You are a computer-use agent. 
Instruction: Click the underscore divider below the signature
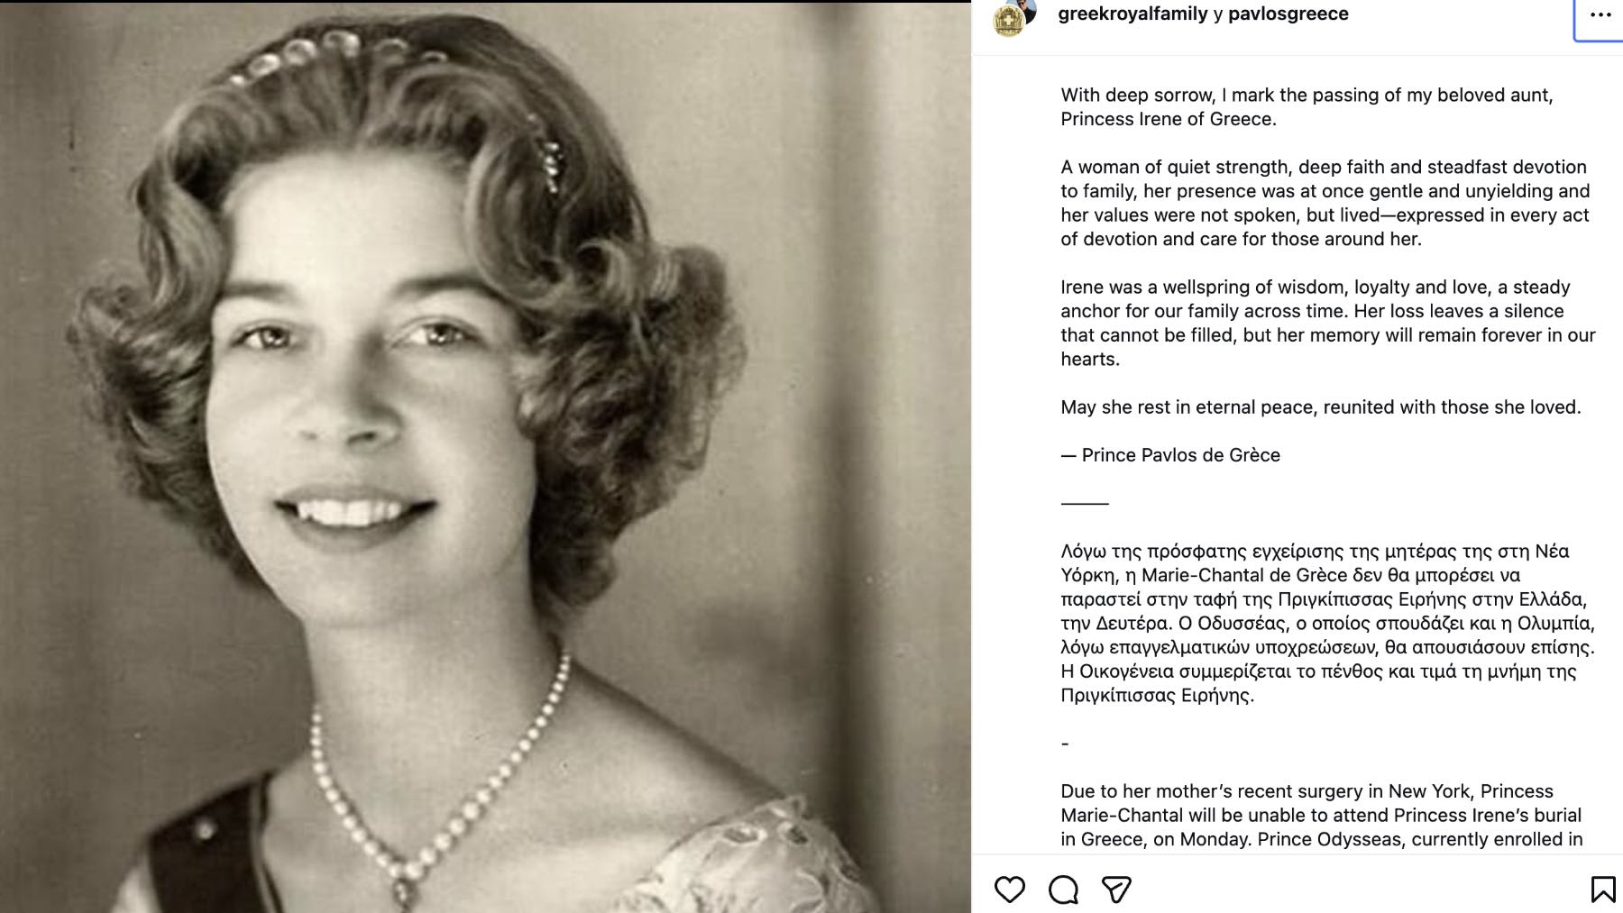point(1085,503)
